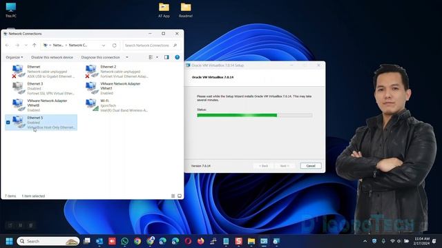Select the Ethernet 5 VirtualBox adapter
This screenshot has height=248, width=442.
click(x=41, y=123)
